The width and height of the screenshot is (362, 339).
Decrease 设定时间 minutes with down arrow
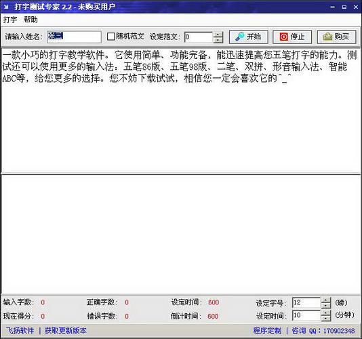326,319
